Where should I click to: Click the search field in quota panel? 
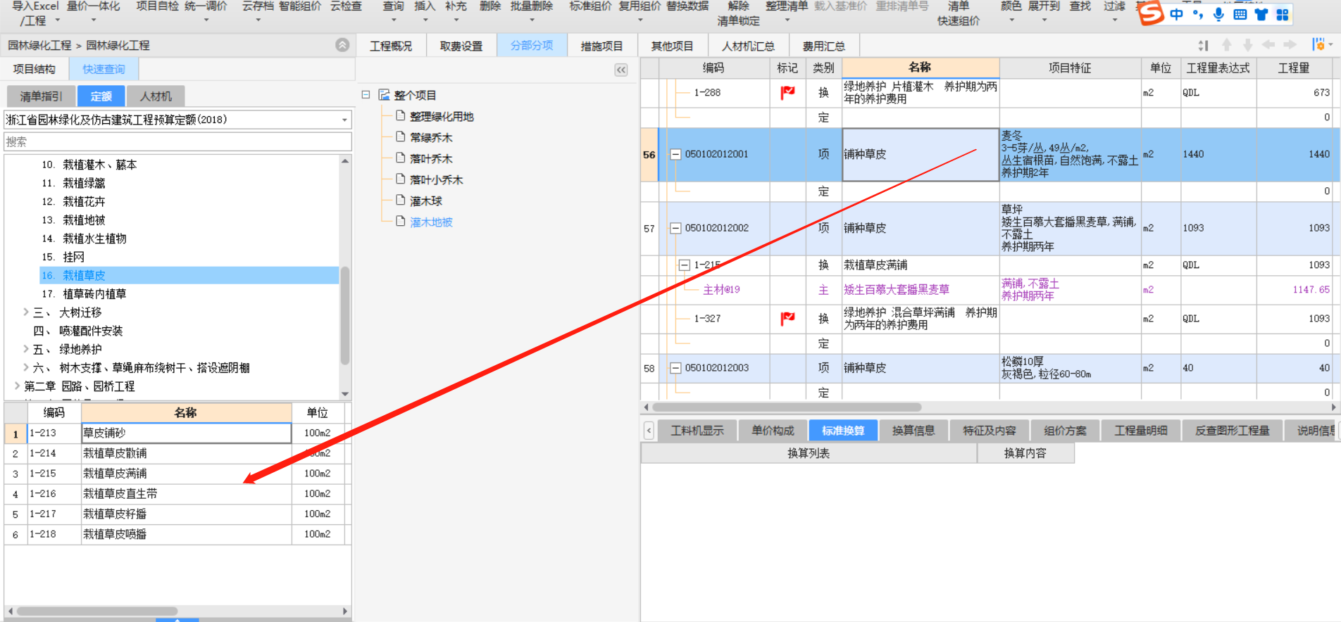pos(178,141)
